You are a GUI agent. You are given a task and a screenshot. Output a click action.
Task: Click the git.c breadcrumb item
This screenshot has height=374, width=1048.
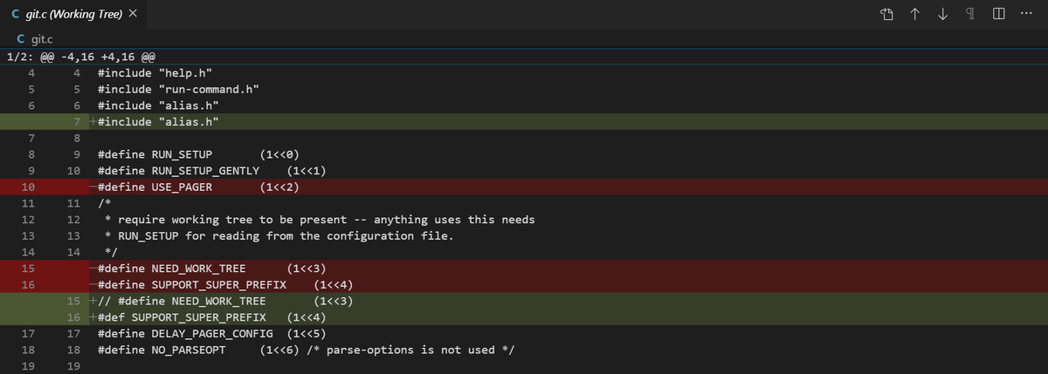point(44,40)
